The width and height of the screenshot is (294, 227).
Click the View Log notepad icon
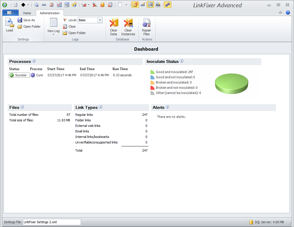click(x=53, y=23)
